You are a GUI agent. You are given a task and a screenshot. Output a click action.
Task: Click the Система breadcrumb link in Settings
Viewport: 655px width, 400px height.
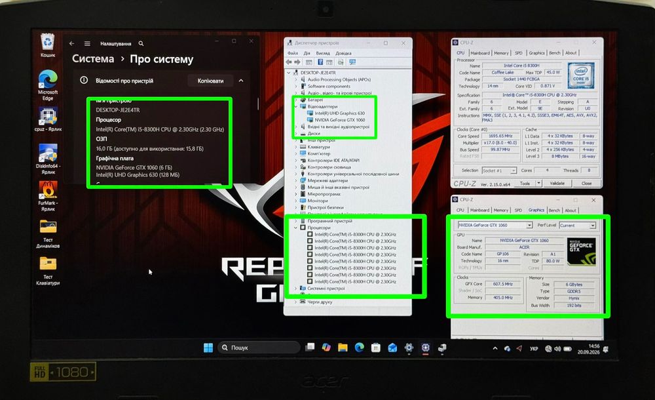tap(93, 58)
